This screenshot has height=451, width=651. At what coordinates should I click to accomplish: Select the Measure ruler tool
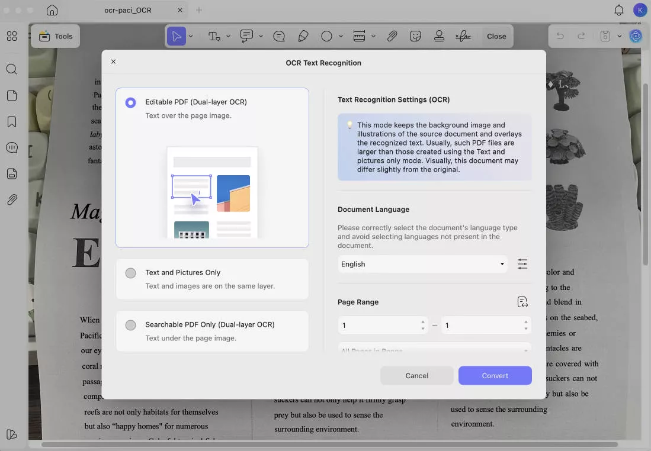360,36
